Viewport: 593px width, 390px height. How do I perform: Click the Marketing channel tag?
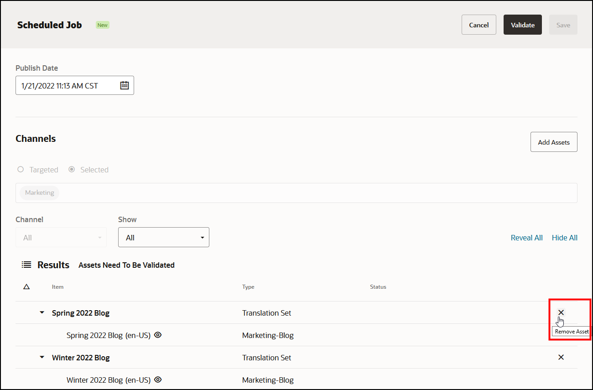40,192
